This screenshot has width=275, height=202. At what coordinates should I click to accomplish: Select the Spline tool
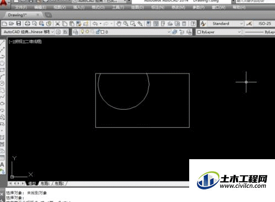point(2,97)
